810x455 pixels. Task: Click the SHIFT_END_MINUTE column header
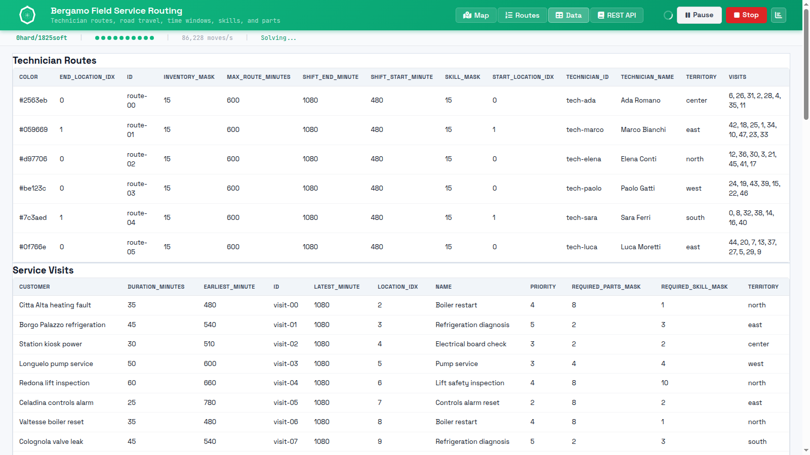[x=331, y=77]
